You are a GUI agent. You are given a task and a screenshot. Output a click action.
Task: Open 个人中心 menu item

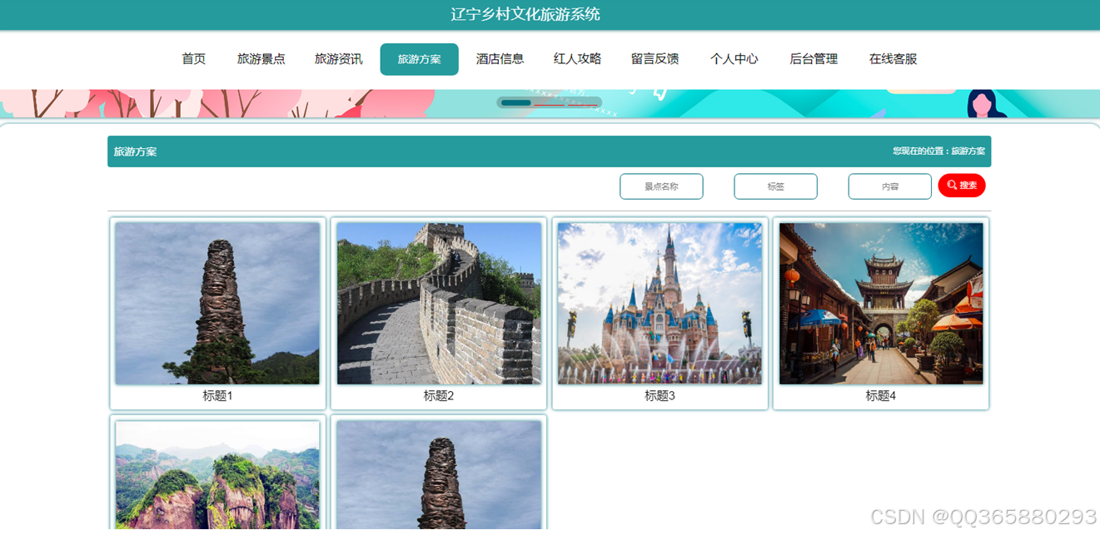click(x=734, y=59)
